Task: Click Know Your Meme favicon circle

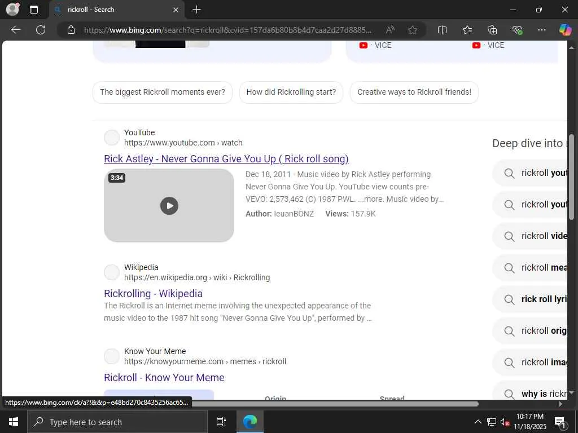Action: coord(112,356)
